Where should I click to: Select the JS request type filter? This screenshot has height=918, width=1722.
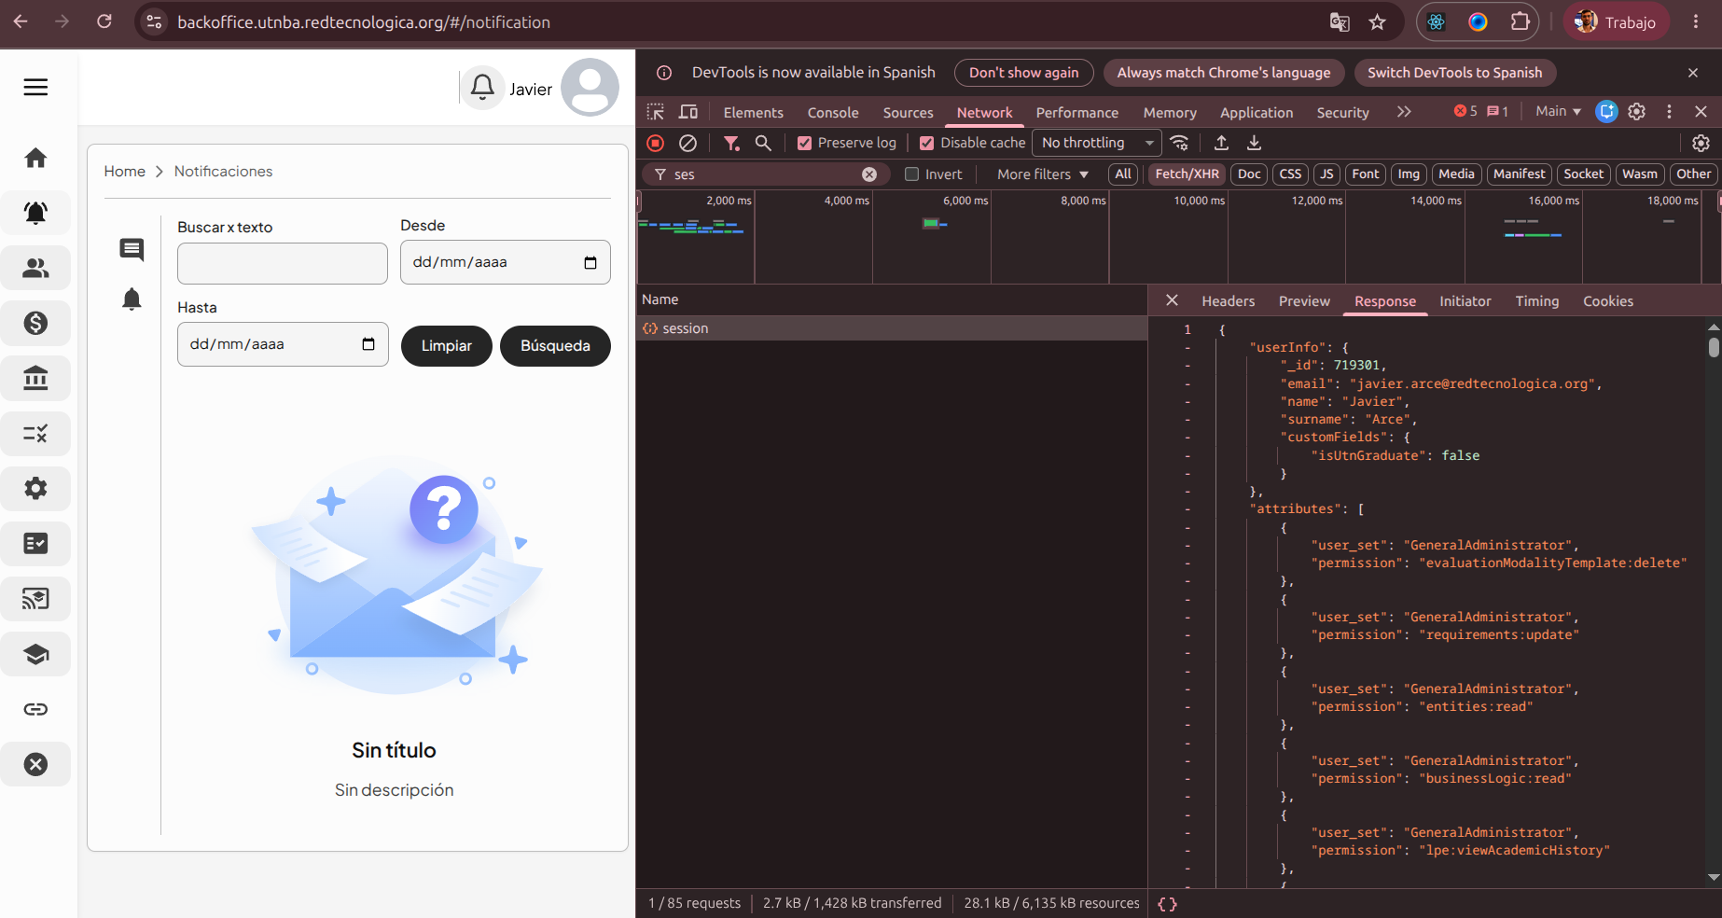point(1326,174)
